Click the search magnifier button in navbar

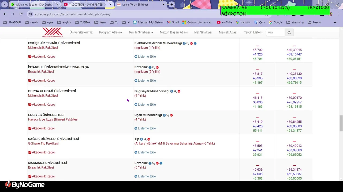tap(289, 33)
